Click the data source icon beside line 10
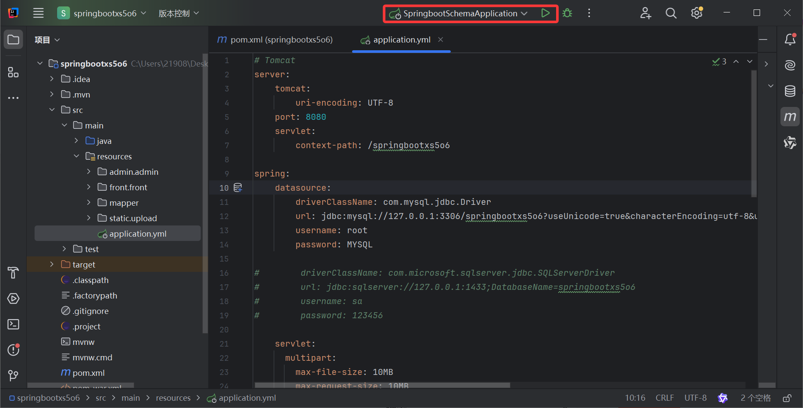 pyautogui.click(x=238, y=187)
